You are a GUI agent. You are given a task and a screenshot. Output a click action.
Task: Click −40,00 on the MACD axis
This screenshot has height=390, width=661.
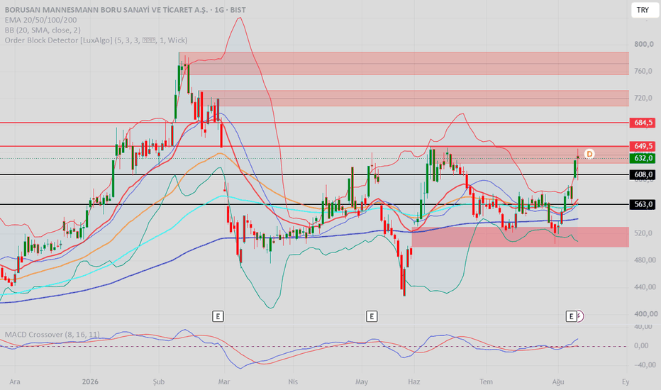click(645, 365)
